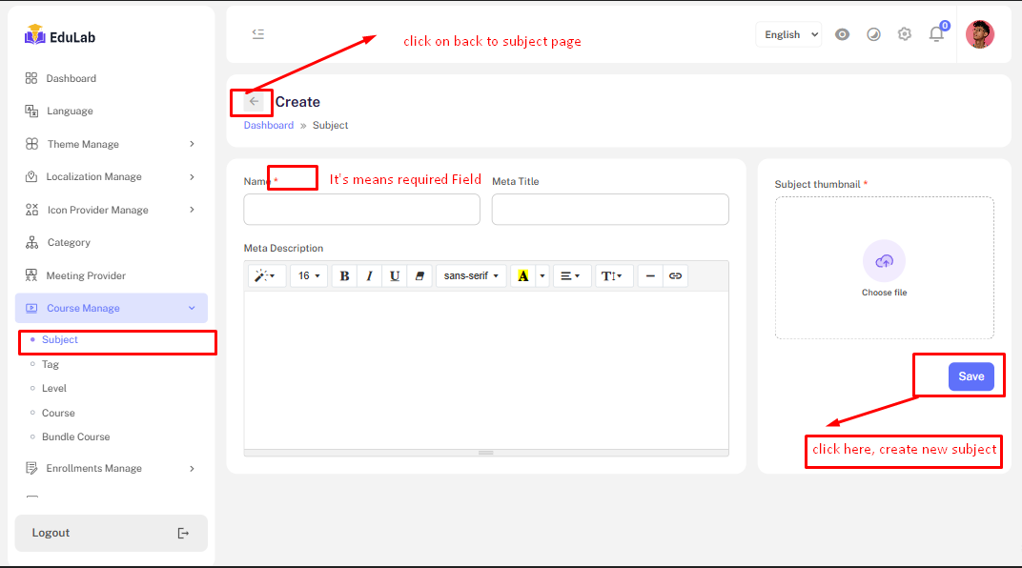Click the Name input field
The height and width of the screenshot is (568, 1022).
click(x=361, y=210)
